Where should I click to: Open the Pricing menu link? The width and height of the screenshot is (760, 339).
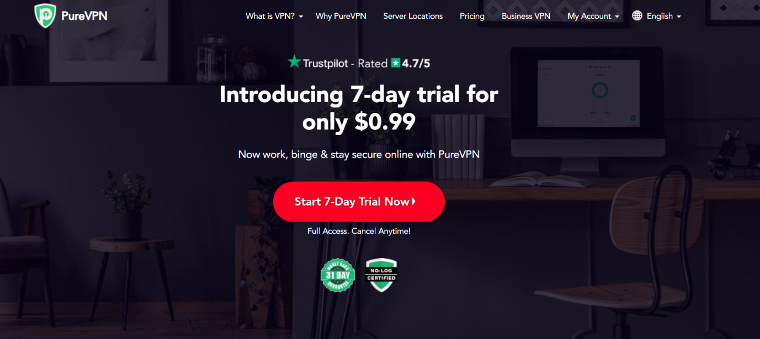coord(472,16)
